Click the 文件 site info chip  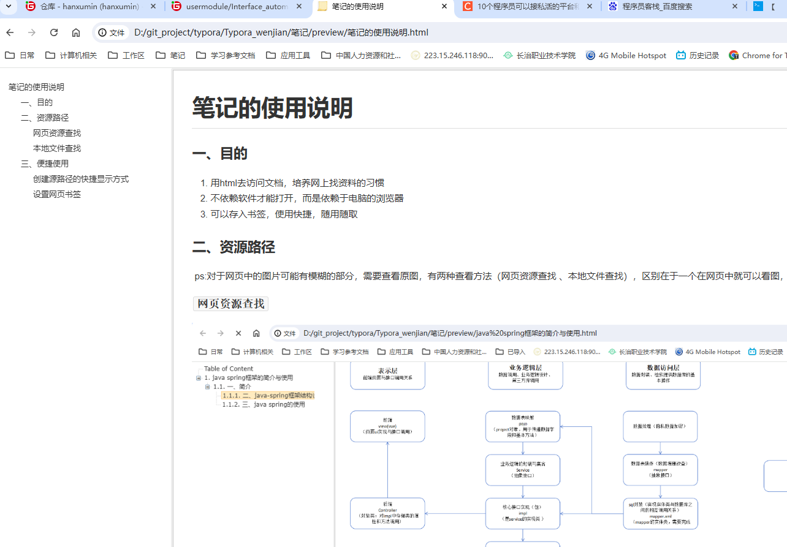tap(112, 32)
